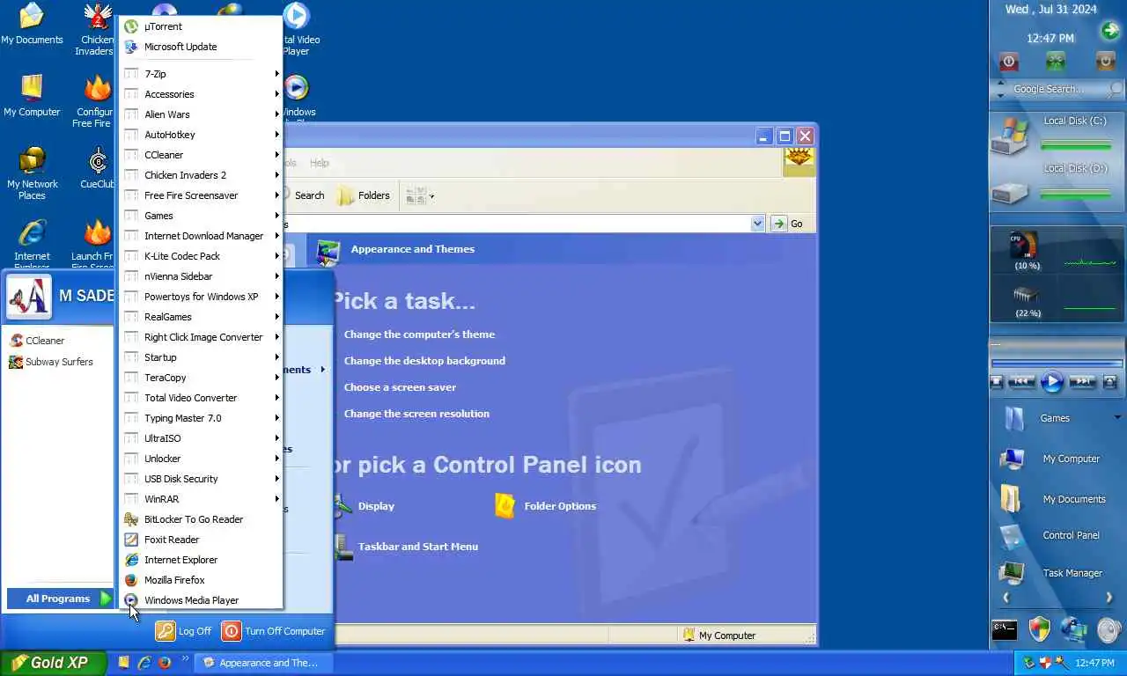Viewport: 1127px width, 676px height.
Task: Open the Help menu in Control Panel
Action: (320, 163)
